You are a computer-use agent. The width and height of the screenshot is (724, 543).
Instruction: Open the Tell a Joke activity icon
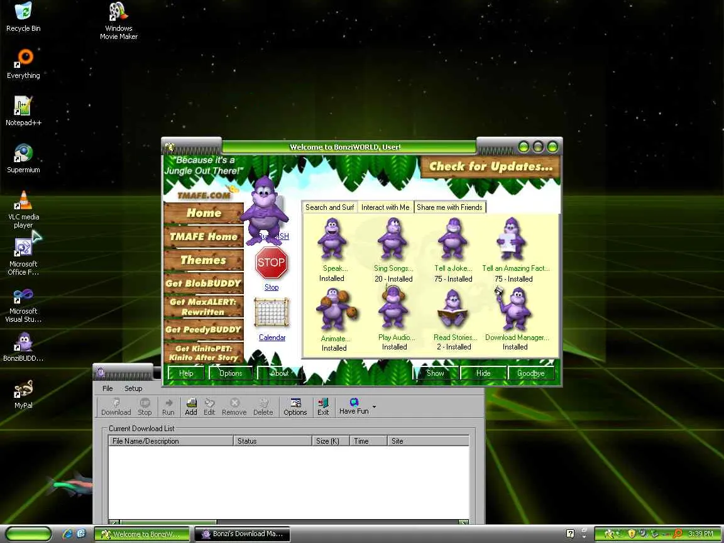coord(452,239)
